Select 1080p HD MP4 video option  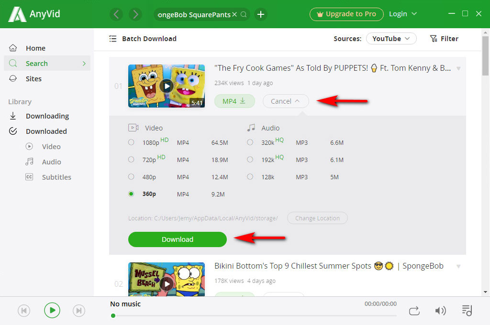131,142
